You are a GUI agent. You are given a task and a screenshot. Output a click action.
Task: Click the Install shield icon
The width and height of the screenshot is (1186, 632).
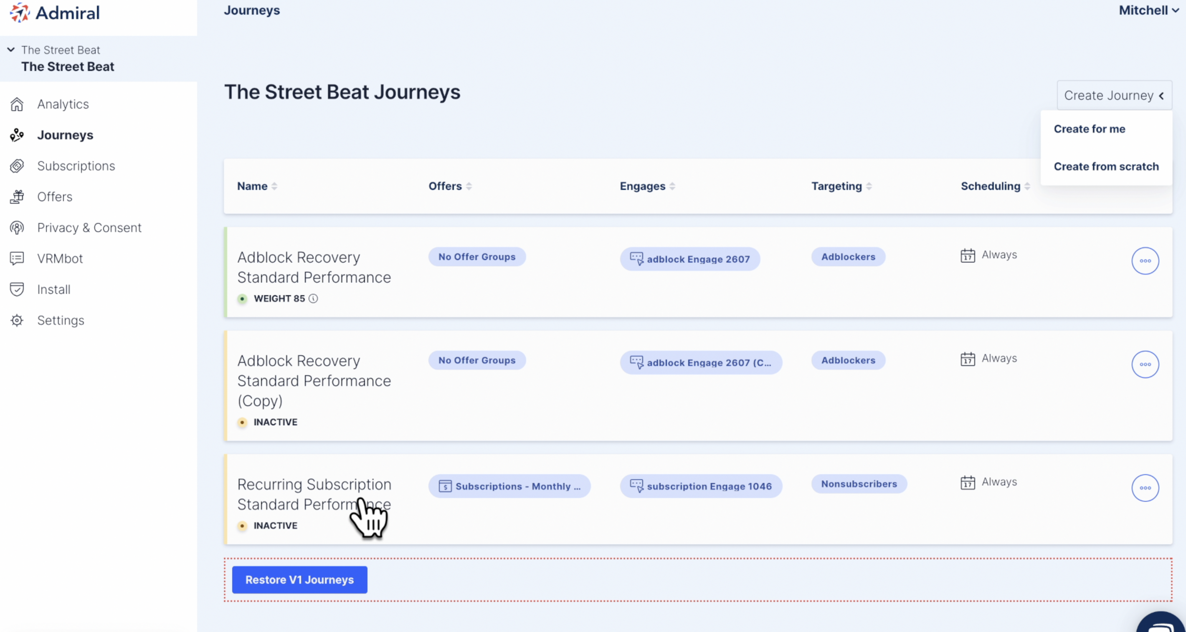(17, 290)
